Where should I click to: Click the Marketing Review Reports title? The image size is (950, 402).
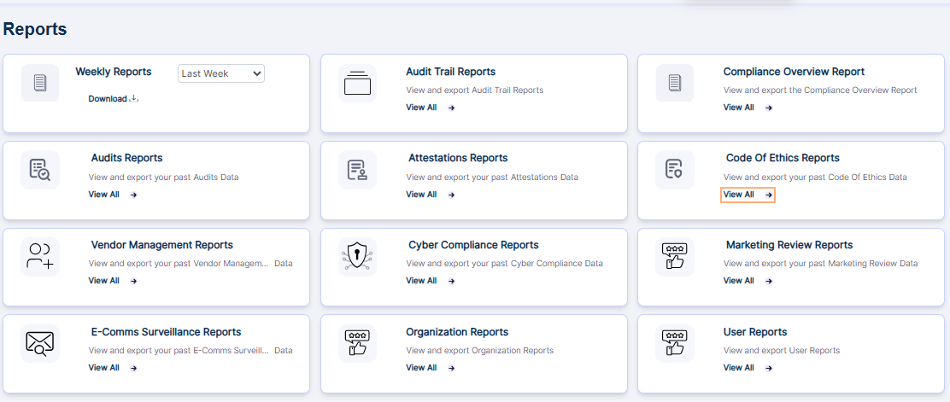pos(789,245)
